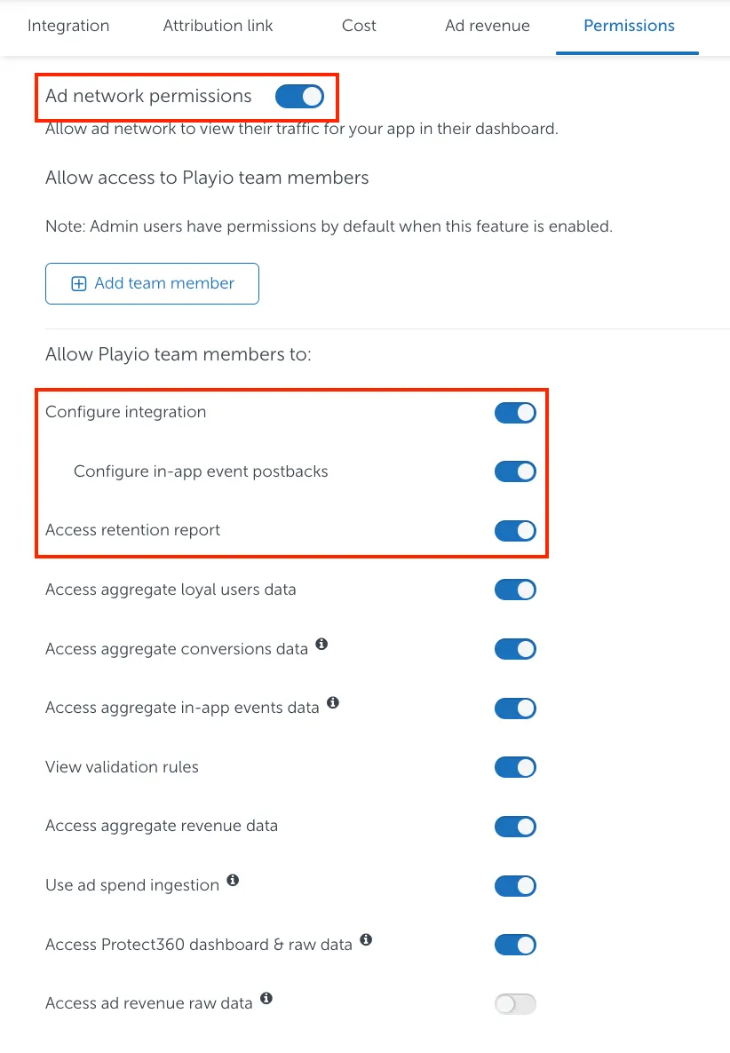Click Add team member button
This screenshot has width=730, height=1053.
(152, 284)
